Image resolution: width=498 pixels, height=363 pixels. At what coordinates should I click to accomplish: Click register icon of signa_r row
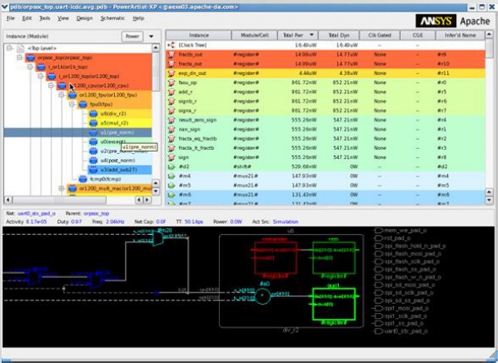[x=172, y=111]
